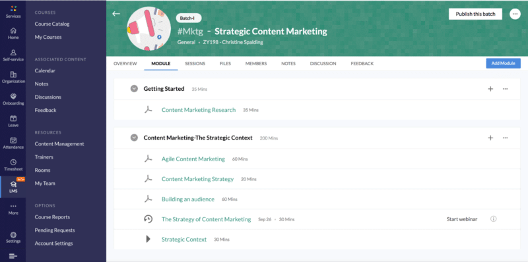Switch to the Sessions tab
528x262 pixels.
click(195, 63)
